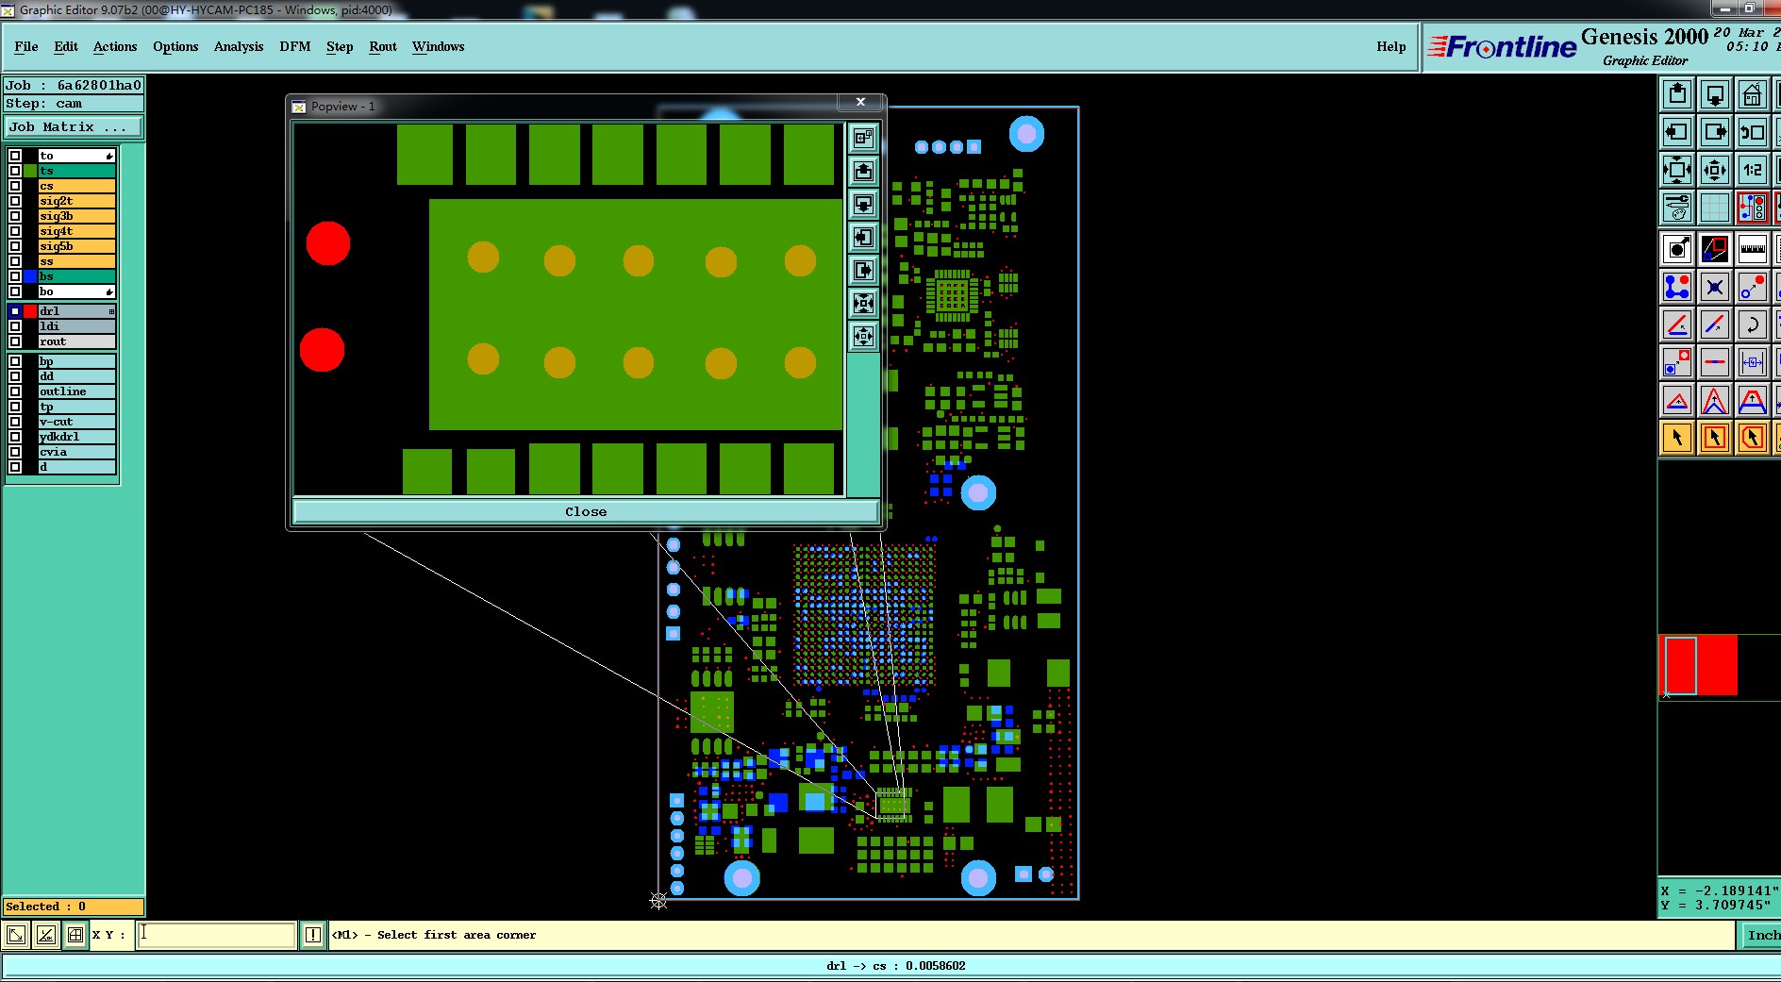The height and width of the screenshot is (982, 1781).
Task: Click the Inch units button
Action: (1760, 935)
